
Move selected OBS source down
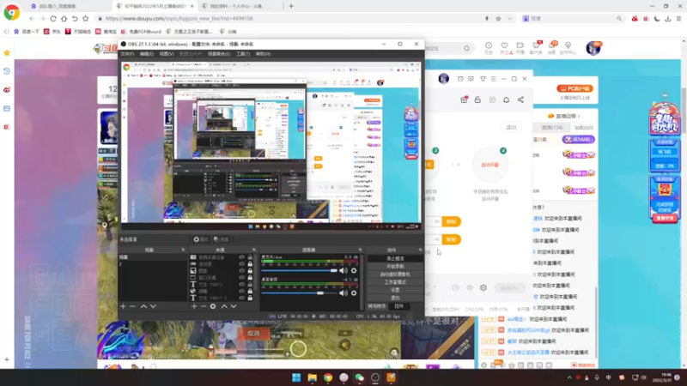234,306
